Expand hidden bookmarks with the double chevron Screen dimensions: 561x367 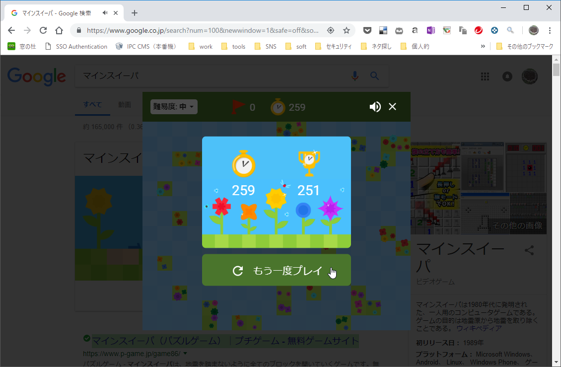483,46
